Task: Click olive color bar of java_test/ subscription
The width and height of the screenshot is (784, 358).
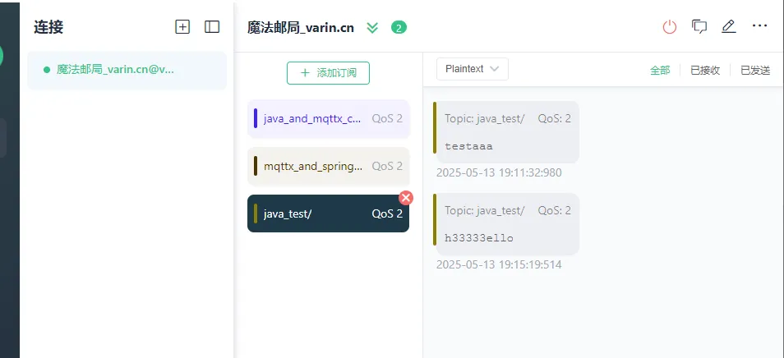Action: [x=256, y=213]
